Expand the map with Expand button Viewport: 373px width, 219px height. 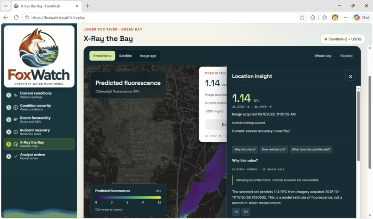click(x=346, y=56)
